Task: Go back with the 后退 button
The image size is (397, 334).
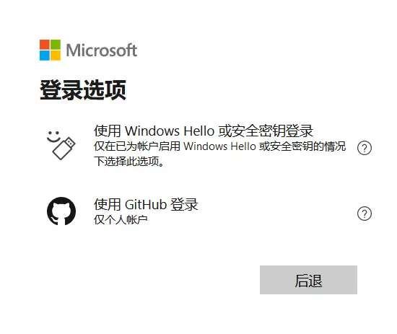Action: (308, 280)
